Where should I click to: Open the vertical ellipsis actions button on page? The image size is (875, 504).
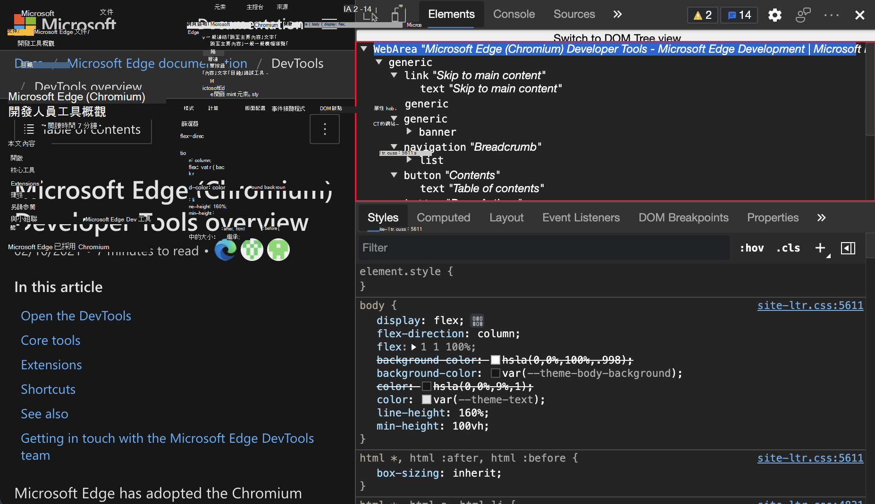tap(325, 129)
